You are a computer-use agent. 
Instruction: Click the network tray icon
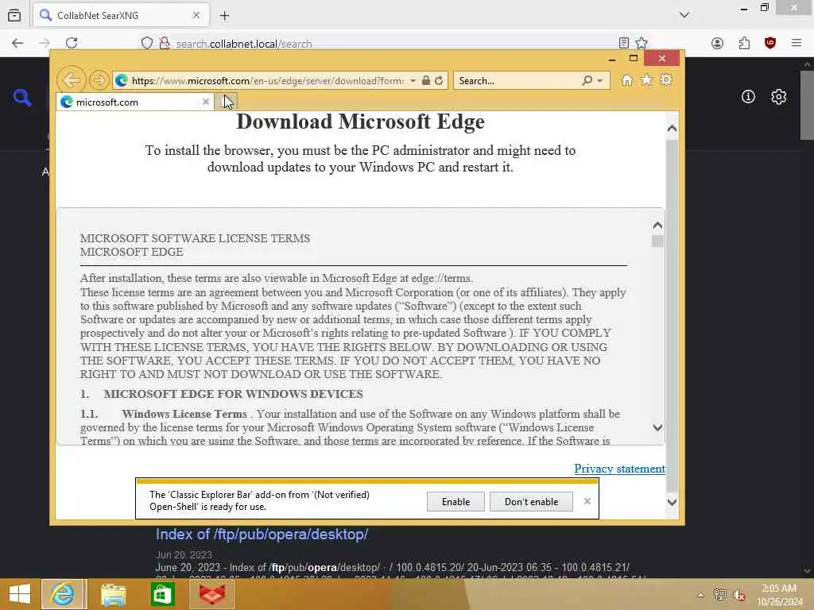click(719, 595)
